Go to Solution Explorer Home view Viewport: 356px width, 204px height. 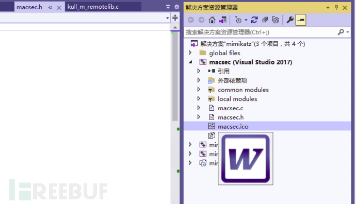(212, 20)
